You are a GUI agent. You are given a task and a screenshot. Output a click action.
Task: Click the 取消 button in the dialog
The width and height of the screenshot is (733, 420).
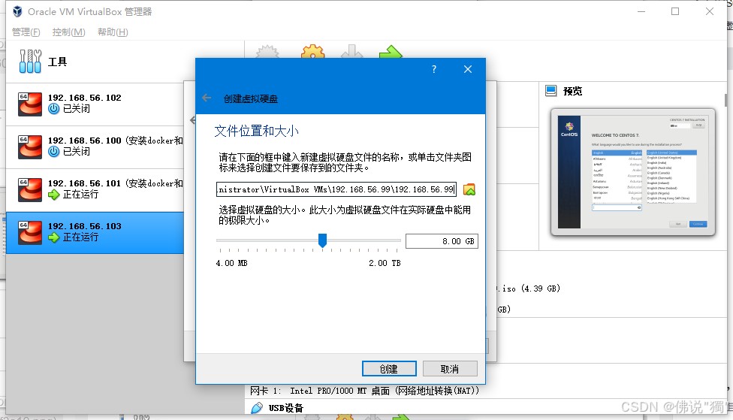(x=450, y=369)
